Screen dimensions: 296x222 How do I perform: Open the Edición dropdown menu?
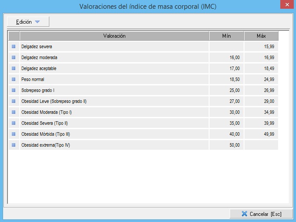click(x=28, y=22)
